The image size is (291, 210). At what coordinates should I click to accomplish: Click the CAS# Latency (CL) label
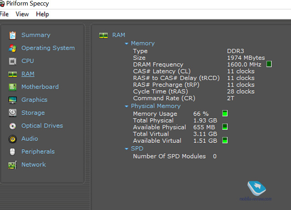[x=162, y=71]
